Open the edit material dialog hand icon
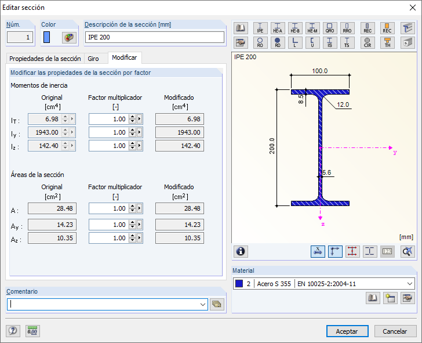The width and height of the screenshot is (422, 343). point(408,298)
